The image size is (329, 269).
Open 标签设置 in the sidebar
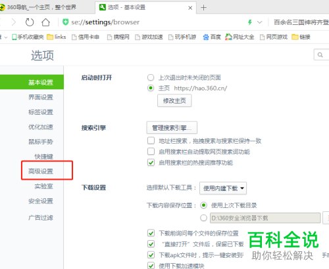41,112
